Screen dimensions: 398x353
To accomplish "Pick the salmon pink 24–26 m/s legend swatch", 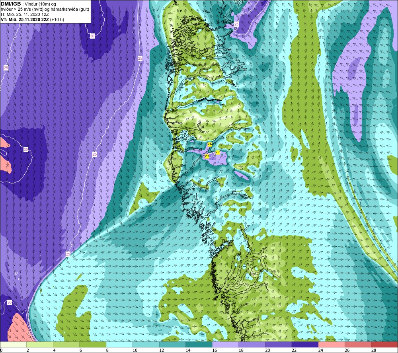I will pyautogui.click(x=332, y=344).
